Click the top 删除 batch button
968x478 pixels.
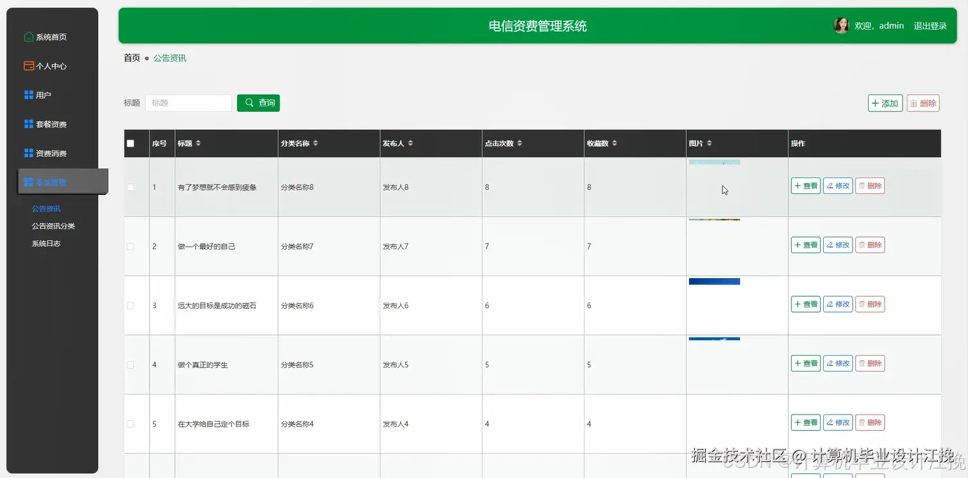pos(923,103)
